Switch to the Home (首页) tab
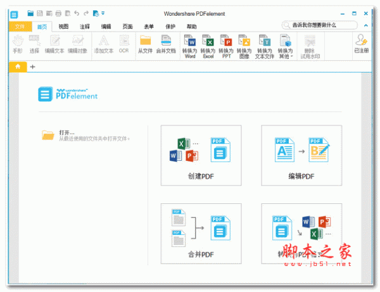The width and height of the screenshot is (380, 292). pyautogui.click(x=42, y=27)
